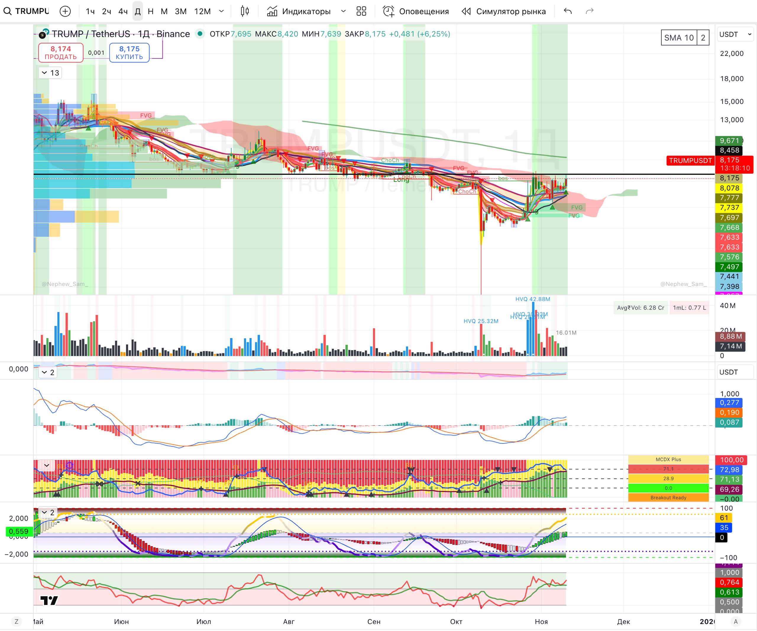Switch to the 12М timeframe
Viewport: 757px width, 631px height.
click(202, 11)
